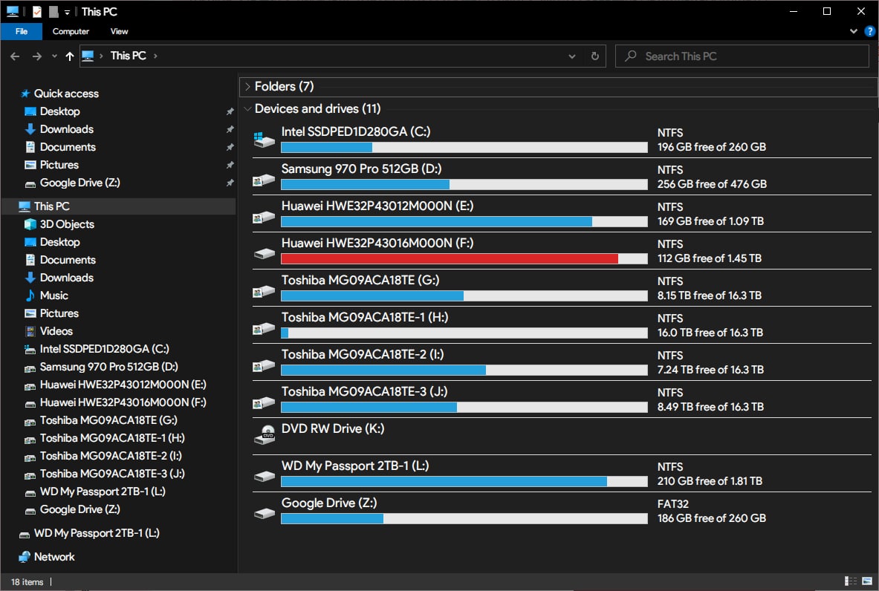
Task: Click the Properties icon in the title bar
Action: tap(37, 11)
